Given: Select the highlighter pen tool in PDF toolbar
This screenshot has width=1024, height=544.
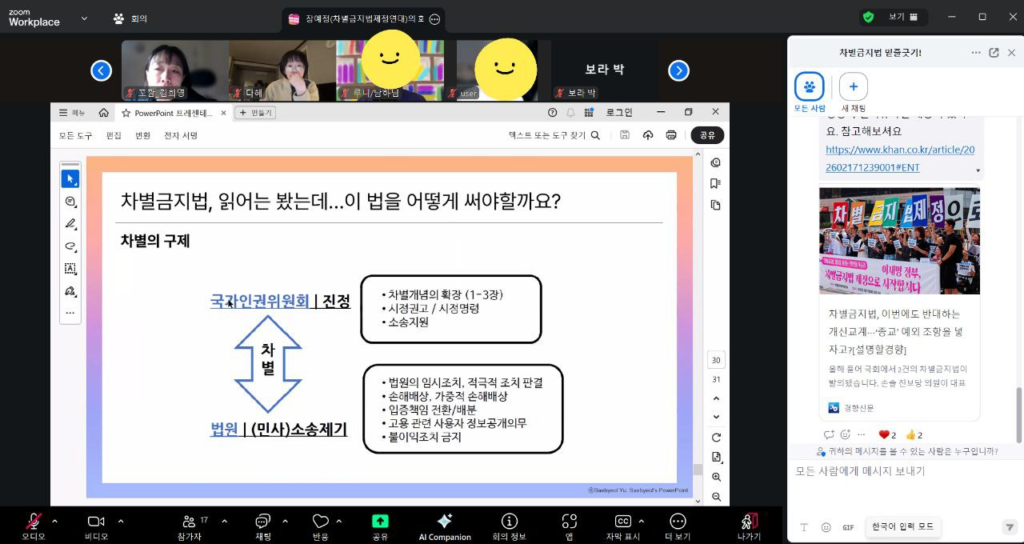Looking at the screenshot, I should (70, 224).
